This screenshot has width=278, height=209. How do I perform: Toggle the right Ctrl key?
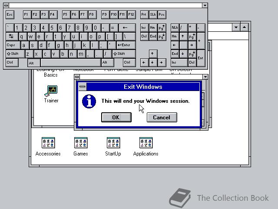point(129,63)
